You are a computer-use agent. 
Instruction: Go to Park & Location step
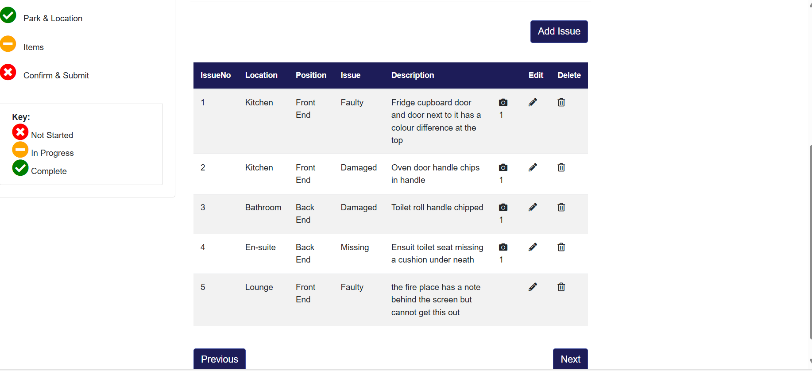tap(53, 18)
